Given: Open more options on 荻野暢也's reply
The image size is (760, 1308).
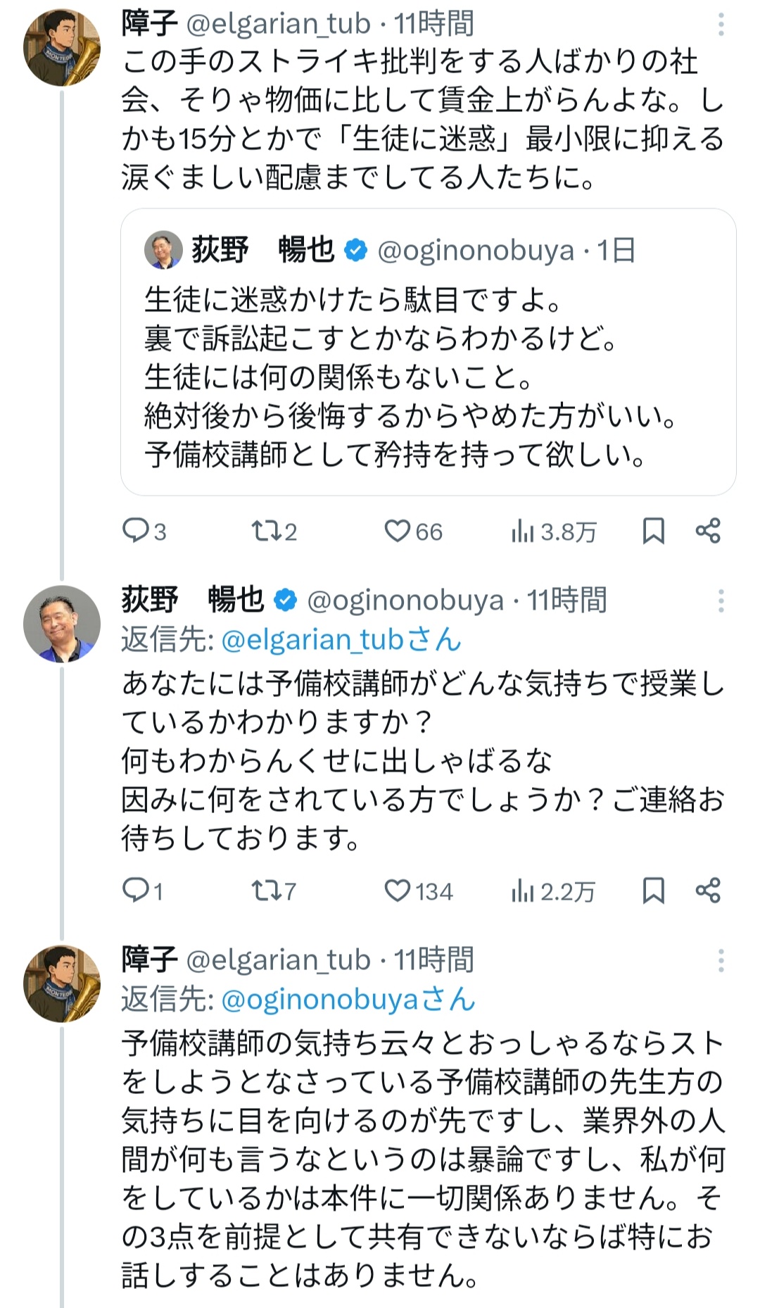Looking at the screenshot, I should click(x=721, y=600).
